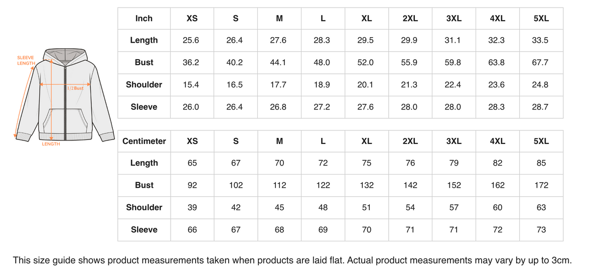This screenshot has width=602, height=278.
Task: Select the Inch table header cell
Action: tap(144, 18)
